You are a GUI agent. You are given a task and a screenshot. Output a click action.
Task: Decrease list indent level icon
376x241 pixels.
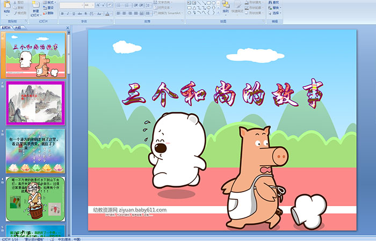136,5
